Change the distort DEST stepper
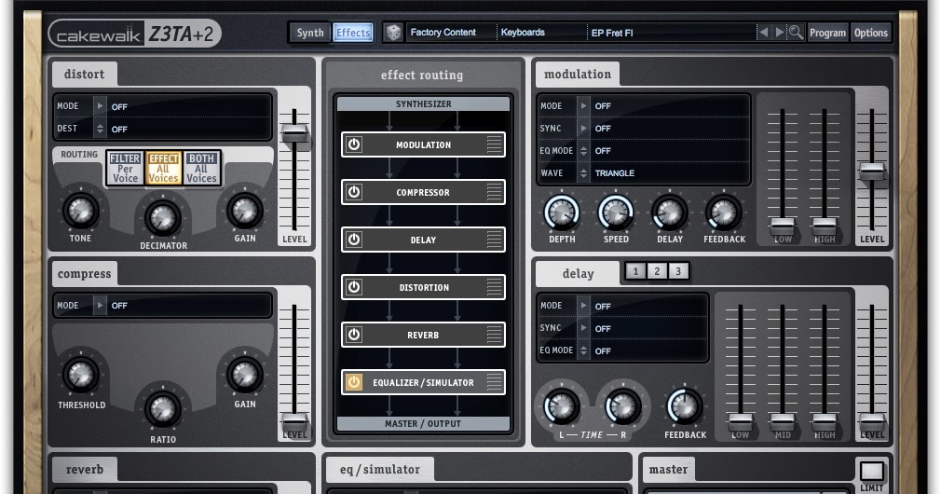941x494 pixels. tap(101, 129)
